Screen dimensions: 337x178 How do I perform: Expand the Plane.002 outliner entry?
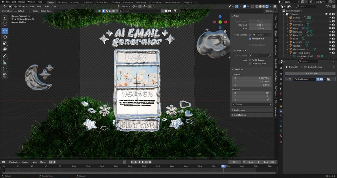(x=287, y=35)
